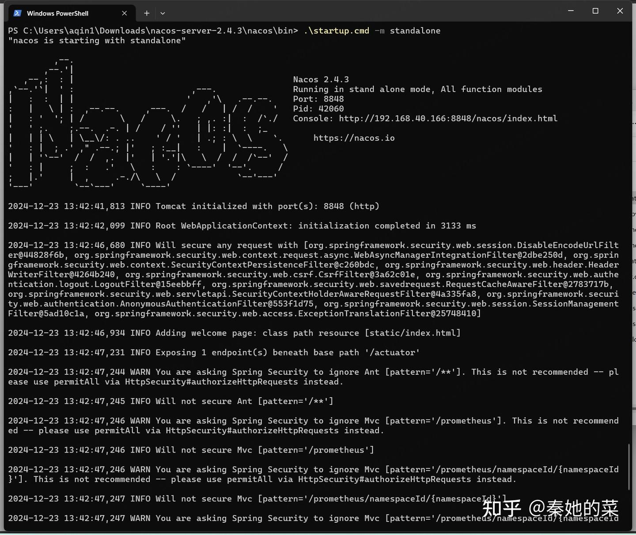The height and width of the screenshot is (535, 636).
Task: Click the .\startup.cmd command text
Action: pyautogui.click(x=337, y=30)
